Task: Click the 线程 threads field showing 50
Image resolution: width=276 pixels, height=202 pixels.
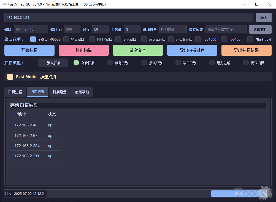Action: click(100, 30)
